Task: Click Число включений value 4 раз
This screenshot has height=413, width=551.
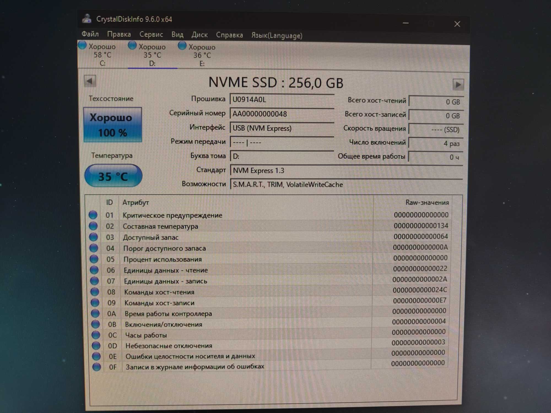Action: click(436, 143)
